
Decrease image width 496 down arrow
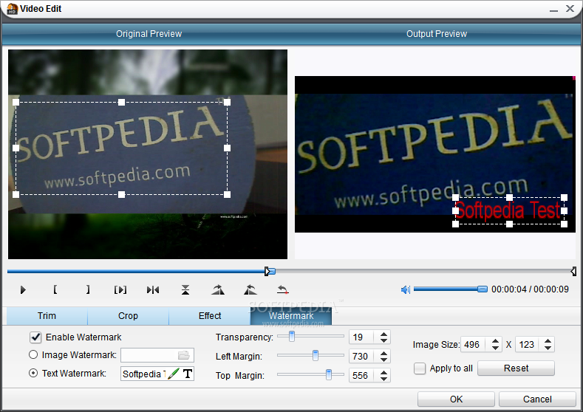coord(495,348)
